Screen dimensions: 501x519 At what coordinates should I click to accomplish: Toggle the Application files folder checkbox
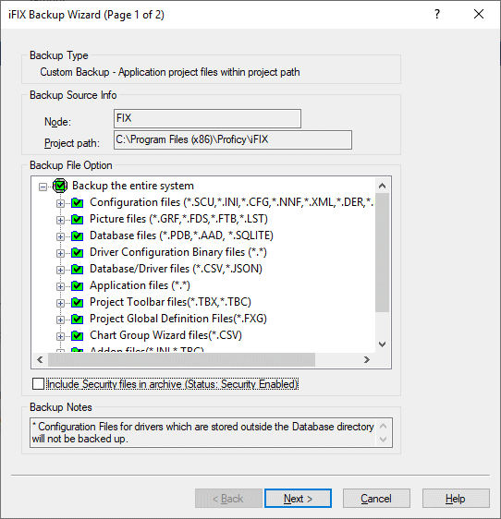coord(78,285)
